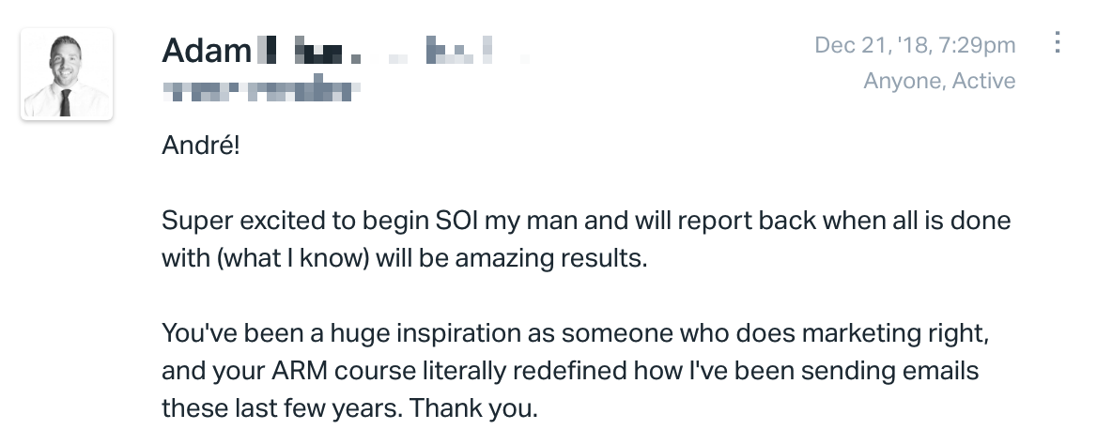Click Adam's profile photo thumbnail

click(x=67, y=74)
